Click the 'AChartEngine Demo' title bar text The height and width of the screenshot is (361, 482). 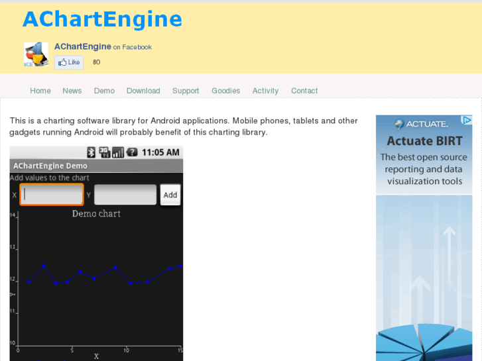point(50,166)
